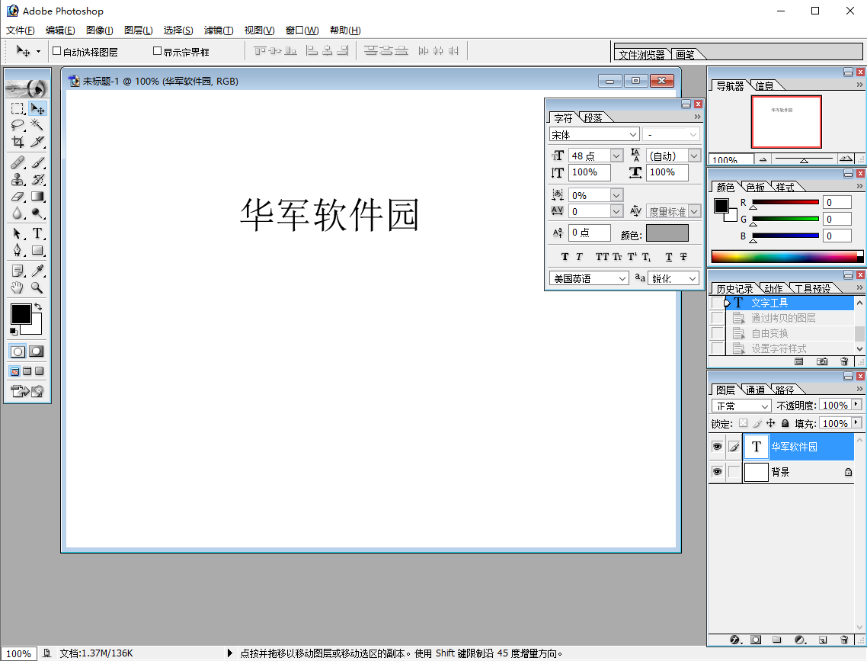Enable the 自动选择图层 checkbox

click(56, 51)
